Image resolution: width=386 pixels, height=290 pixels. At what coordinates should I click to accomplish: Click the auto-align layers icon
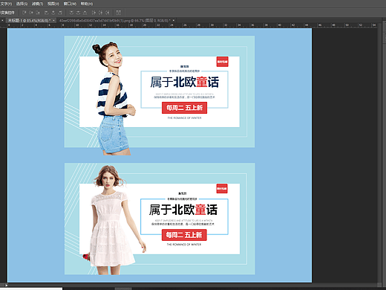(119, 13)
